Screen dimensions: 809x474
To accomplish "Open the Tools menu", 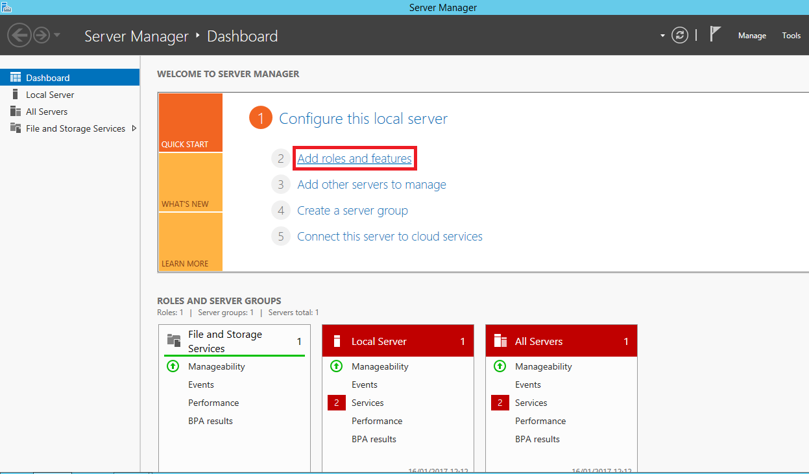I will coord(791,36).
